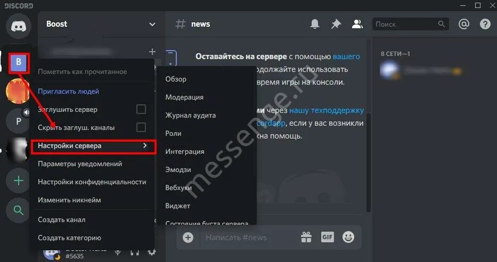Choose Пригласить людей in the menu
This screenshot has height=262, width=497.
coord(69,91)
